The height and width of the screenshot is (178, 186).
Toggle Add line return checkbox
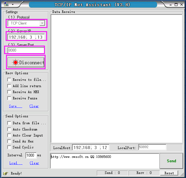pos(9,86)
